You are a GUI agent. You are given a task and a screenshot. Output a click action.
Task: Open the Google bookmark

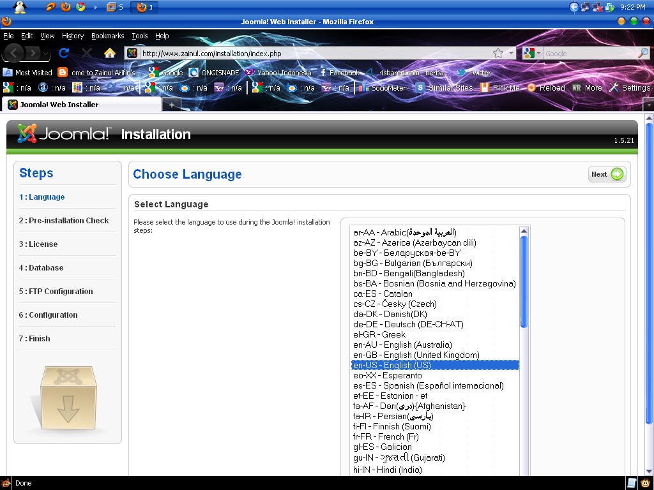tap(165, 73)
